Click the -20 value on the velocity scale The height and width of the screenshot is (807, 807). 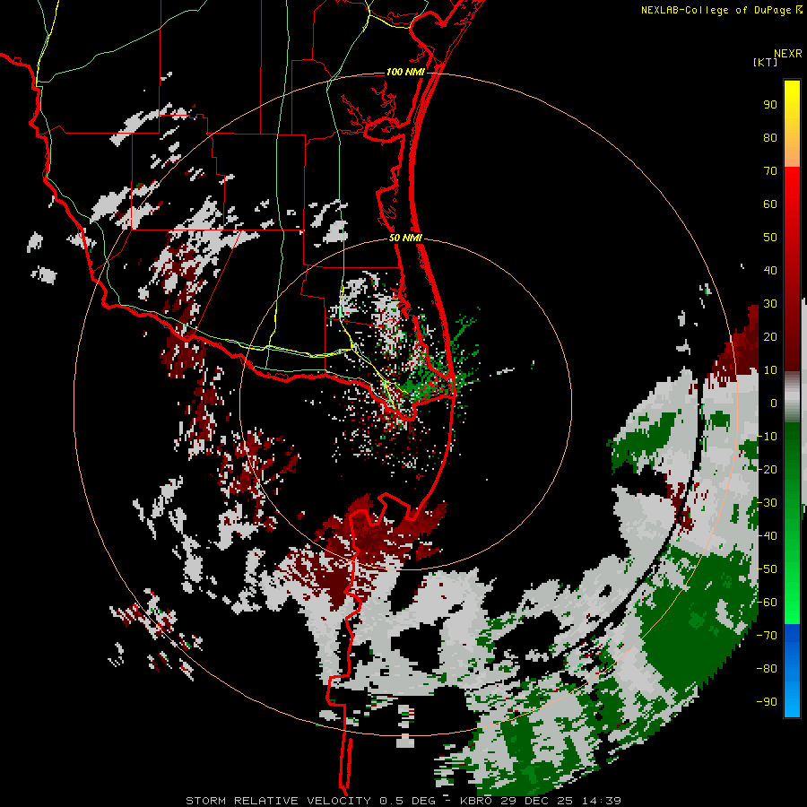767,469
